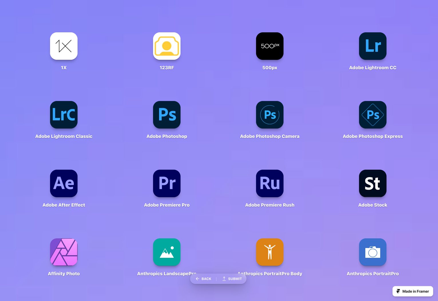
Task: Click the "Adobe Photoshop" label
Action: (x=167, y=136)
